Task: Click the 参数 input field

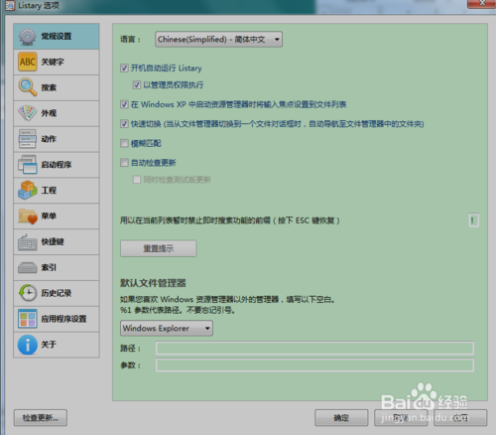Action: click(x=314, y=365)
